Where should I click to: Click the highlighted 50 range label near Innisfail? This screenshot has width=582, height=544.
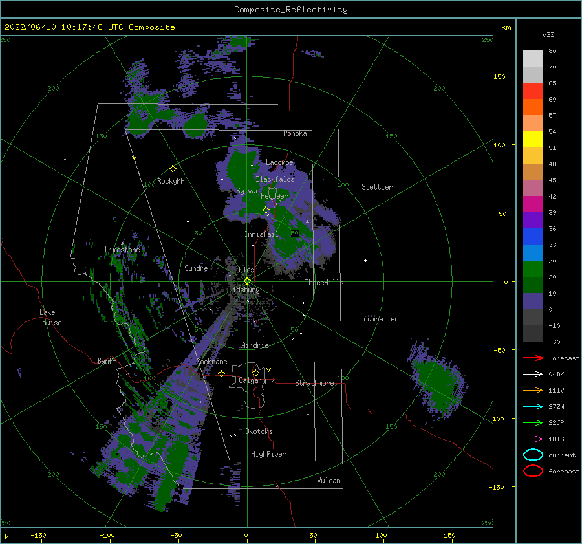(x=295, y=234)
